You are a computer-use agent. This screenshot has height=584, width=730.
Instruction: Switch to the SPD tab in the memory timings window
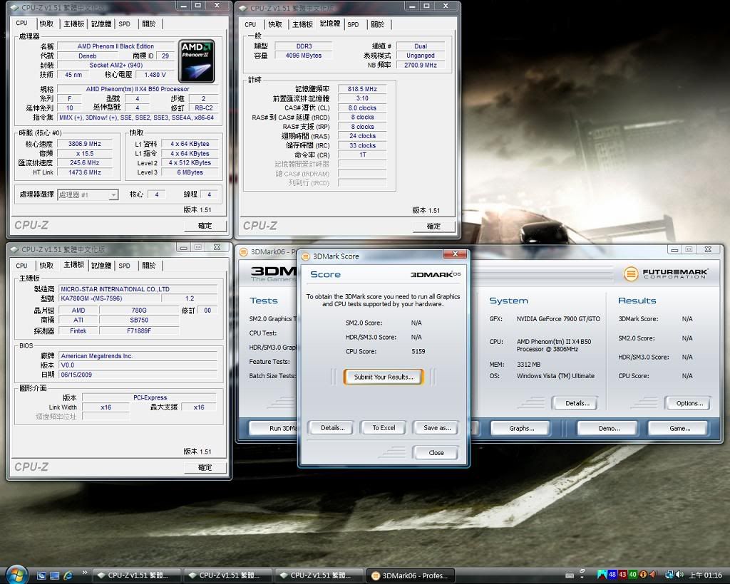353,24
